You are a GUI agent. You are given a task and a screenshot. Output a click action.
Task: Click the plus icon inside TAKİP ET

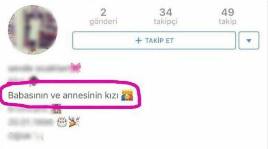[138, 41]
